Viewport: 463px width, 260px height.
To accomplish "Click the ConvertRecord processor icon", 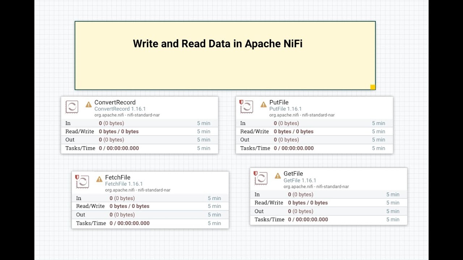I will pyautogui.click(x=72, y=107).
